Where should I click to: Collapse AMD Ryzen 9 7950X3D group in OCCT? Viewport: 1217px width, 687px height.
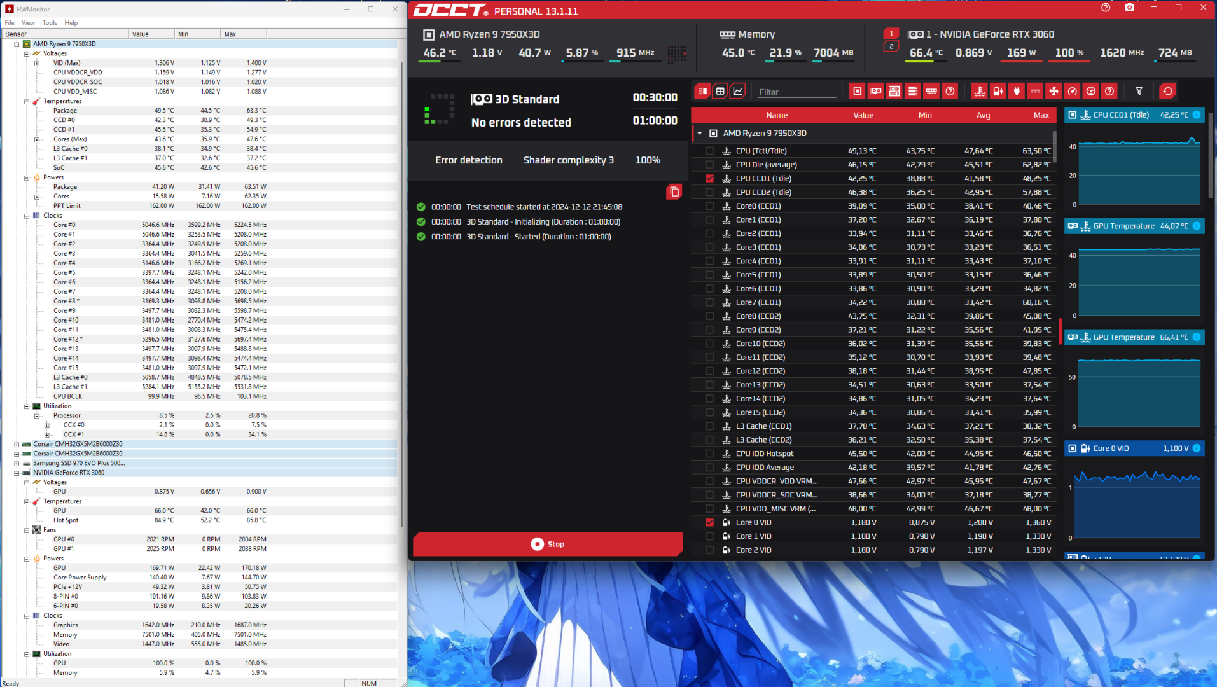[x=699, y=134]
